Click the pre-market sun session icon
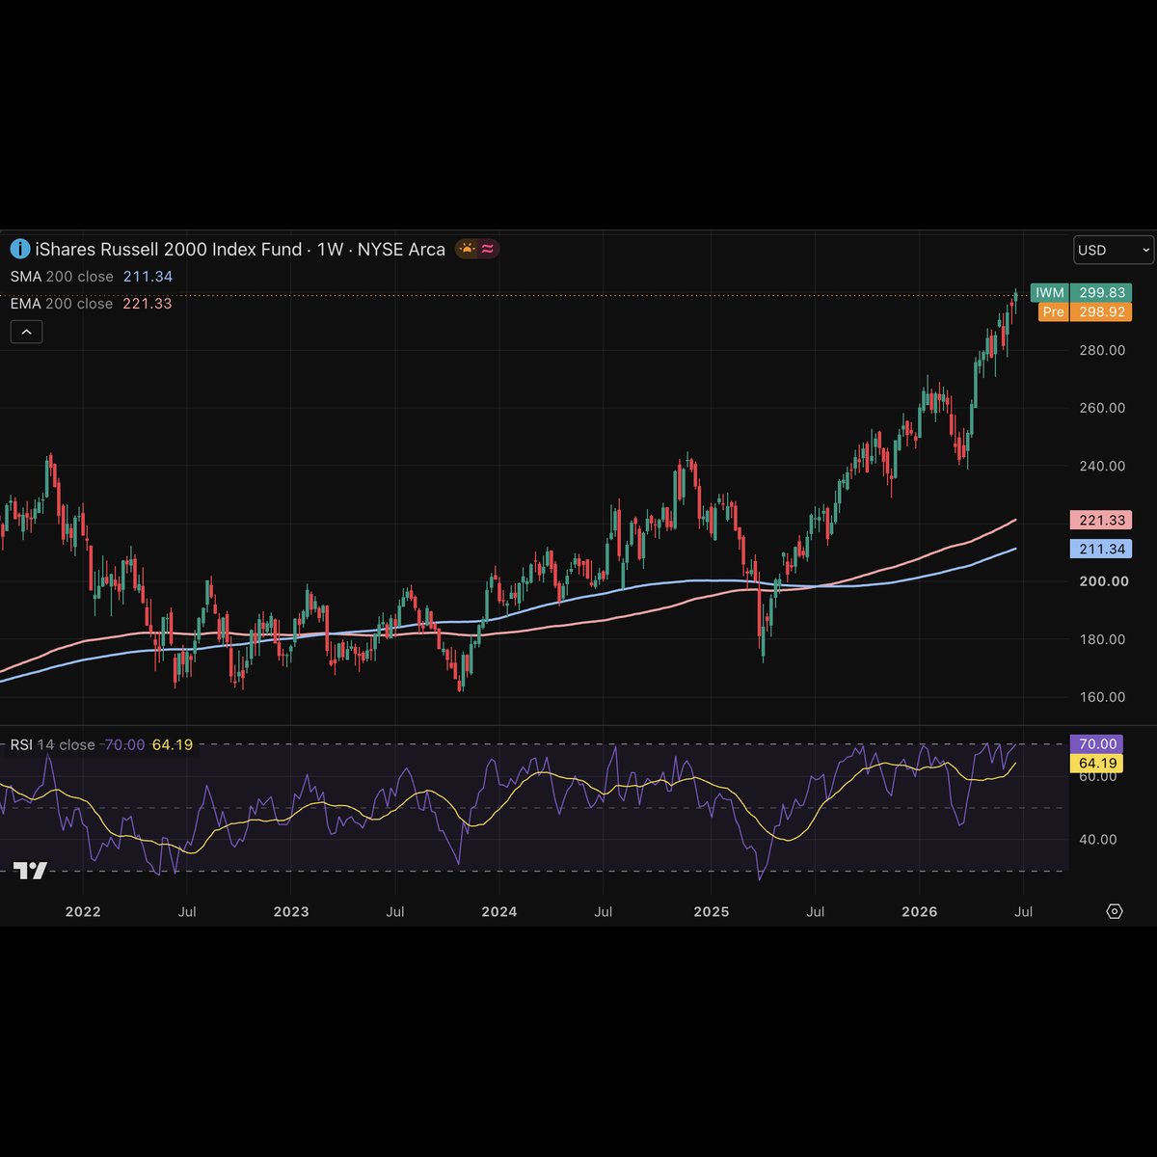Image resolution: width=1157 pixels, height=1157 pixels. point(467,249)
